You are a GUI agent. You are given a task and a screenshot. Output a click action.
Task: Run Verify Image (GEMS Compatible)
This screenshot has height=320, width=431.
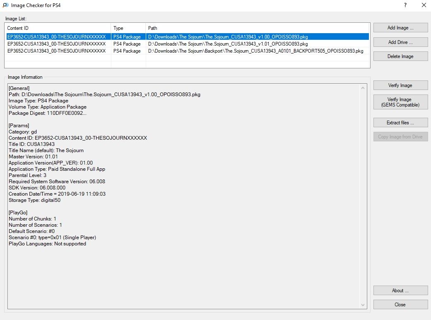[x=400, y=102]
